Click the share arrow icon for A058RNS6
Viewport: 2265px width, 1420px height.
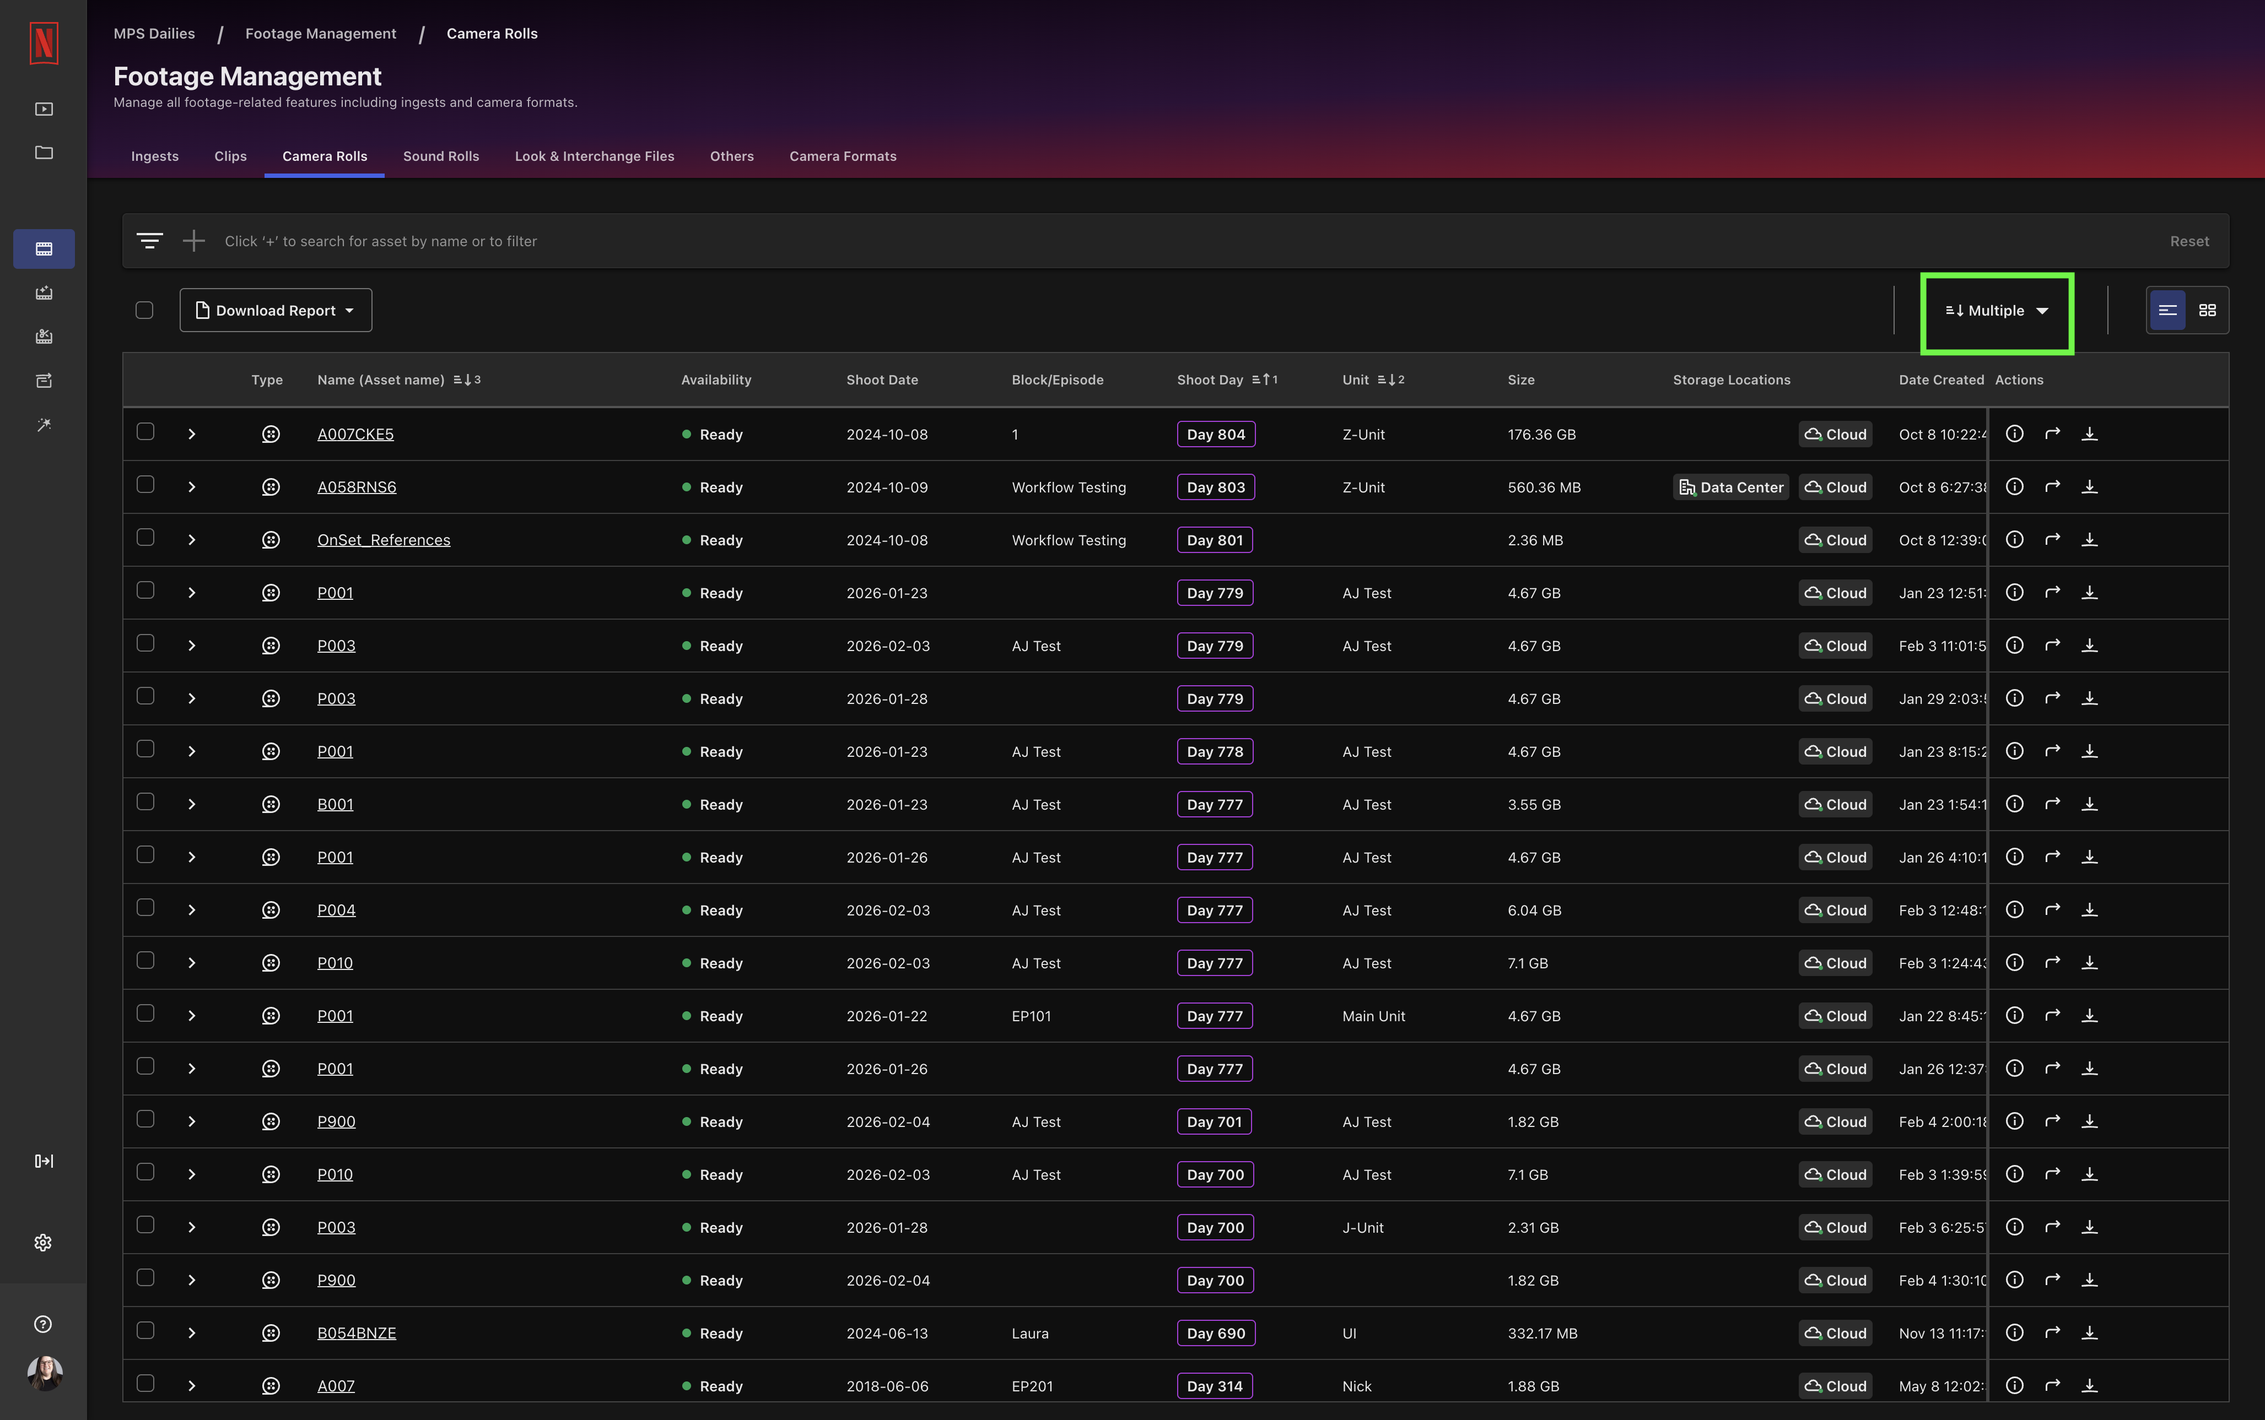tap(2052, 485)
